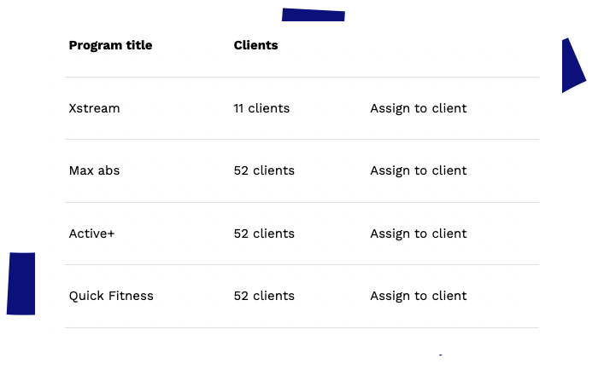Viewport: 598px width, 375px height.
Task: Show the 52 clients for Active+
Action: click(264, 234)
